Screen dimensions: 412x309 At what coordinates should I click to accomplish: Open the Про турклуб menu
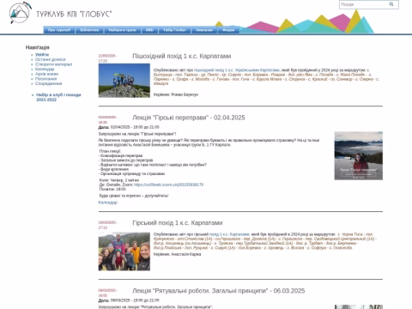point(59,30)
